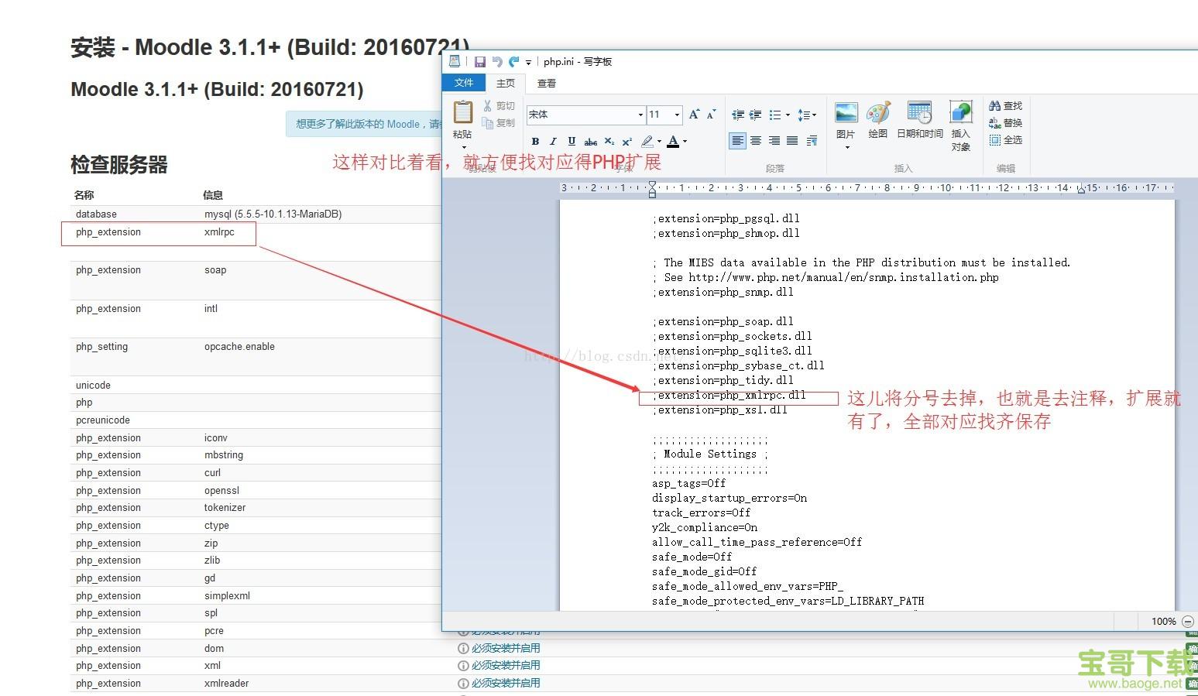Click the extension=php_soap.dll line
1198x696 pixels.
coord(723,321)
